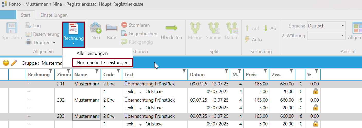
Task: Select room 201 cell
Action: coord(61,84)
